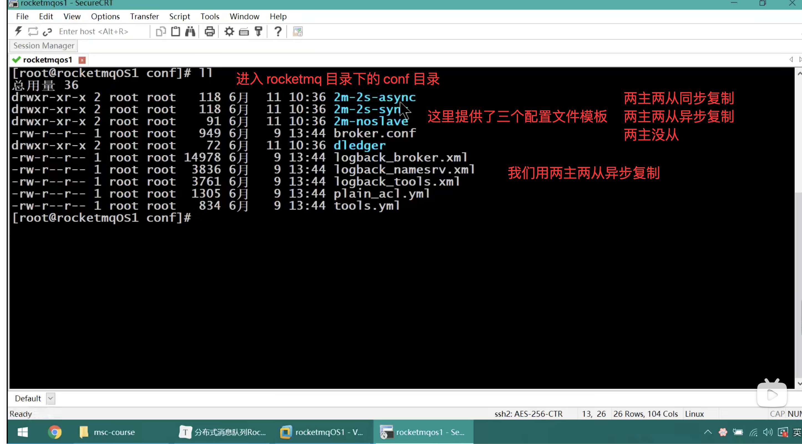Open the Options menu
802x444 pixels.
click(105, 16)
